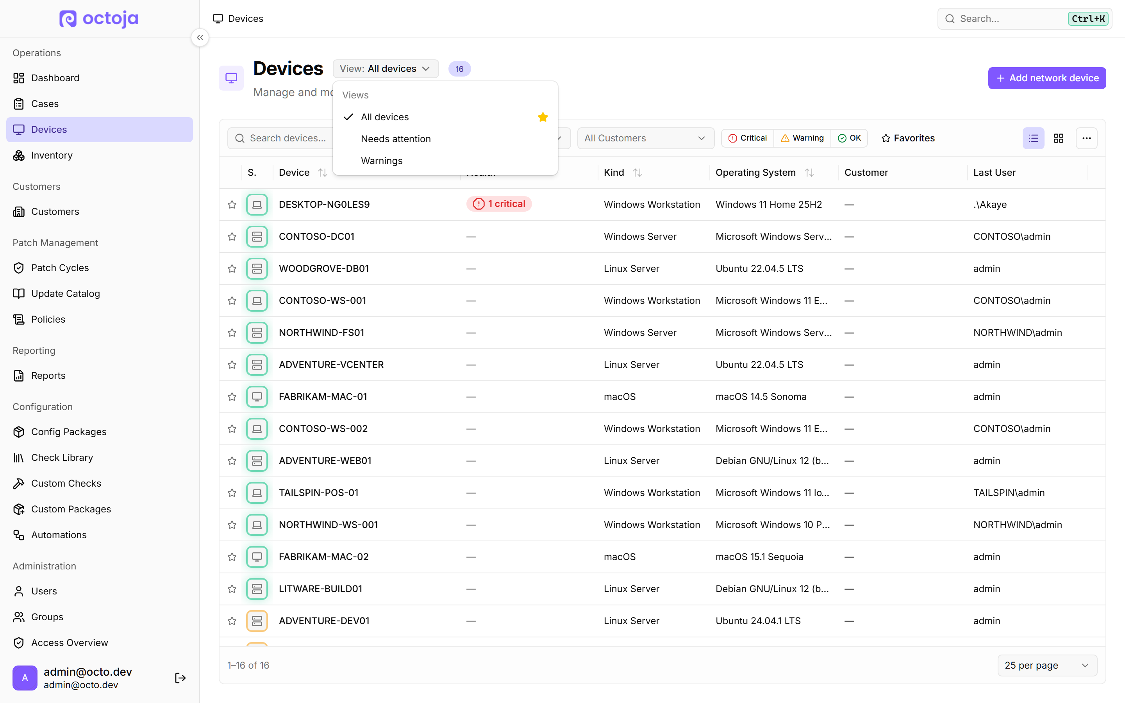Toggle the OK health filter
This screenshot has height=703, width=1125.
pos(849,138)
